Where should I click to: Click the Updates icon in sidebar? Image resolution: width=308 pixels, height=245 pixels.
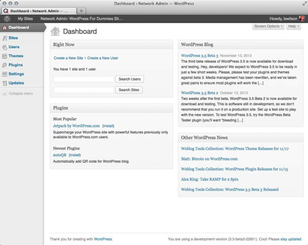pos(4,83)
